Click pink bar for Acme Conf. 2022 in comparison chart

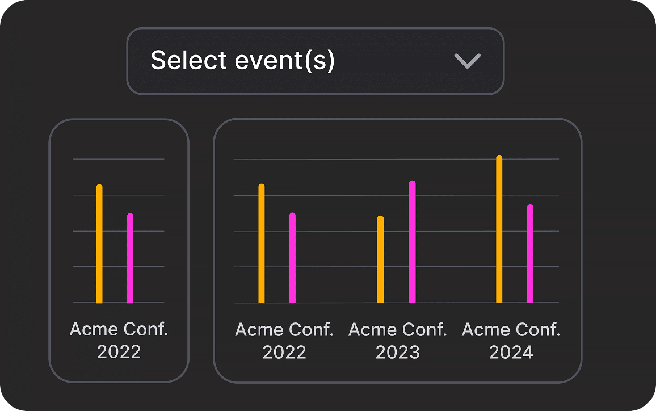pos(293,258)
